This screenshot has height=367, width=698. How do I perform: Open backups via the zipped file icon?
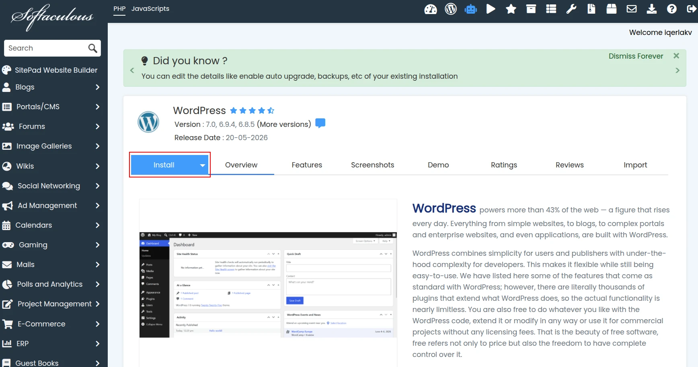591,9
